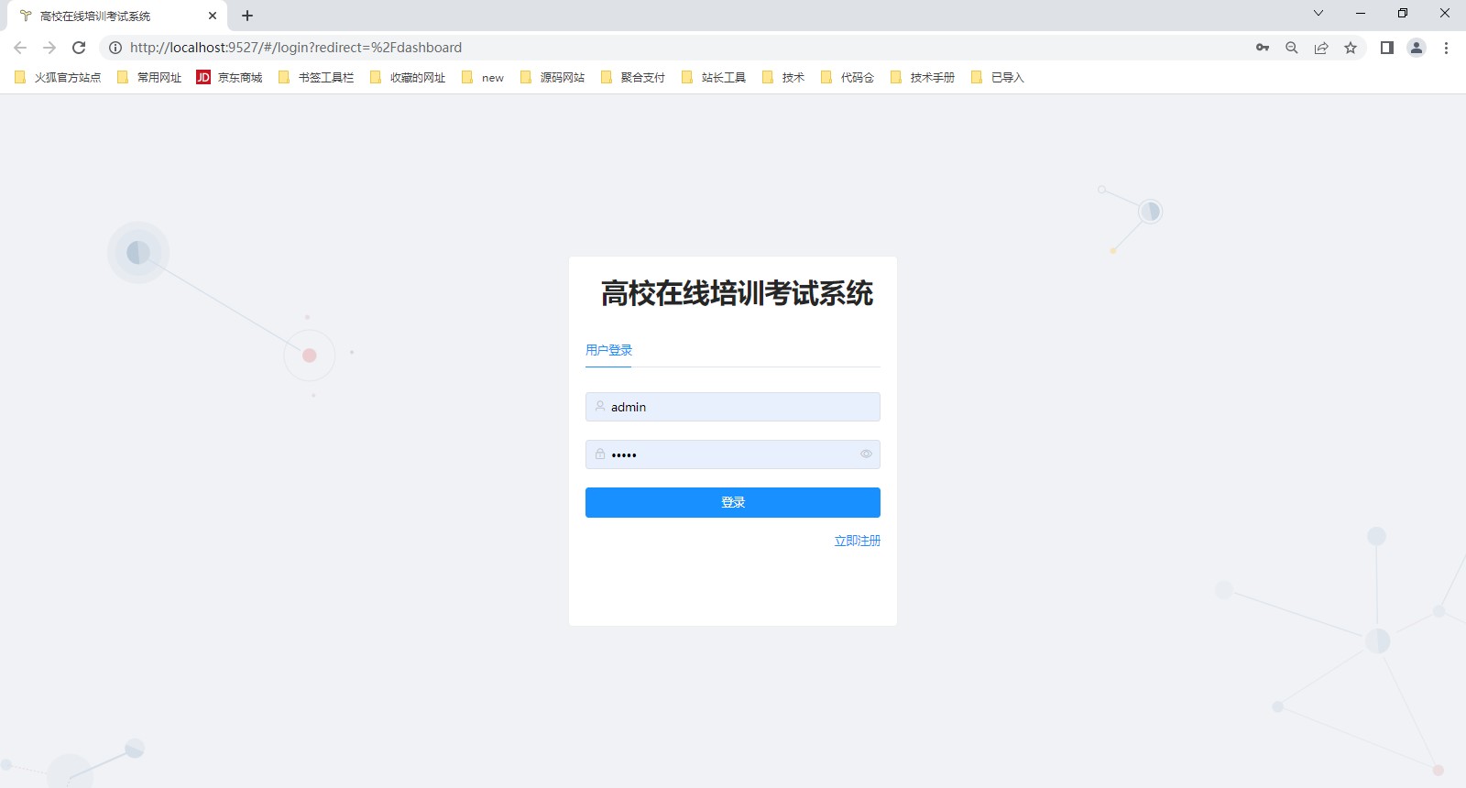
Task: Click the 立即注册 link
Action: tap(857, 541)
